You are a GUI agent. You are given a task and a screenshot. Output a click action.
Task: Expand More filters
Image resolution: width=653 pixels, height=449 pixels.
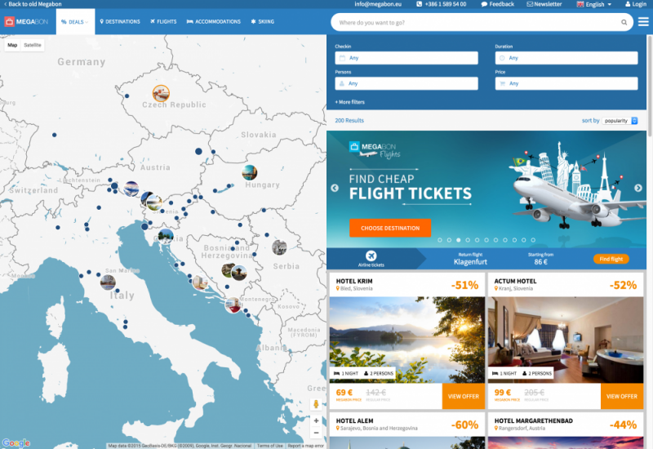350,102
